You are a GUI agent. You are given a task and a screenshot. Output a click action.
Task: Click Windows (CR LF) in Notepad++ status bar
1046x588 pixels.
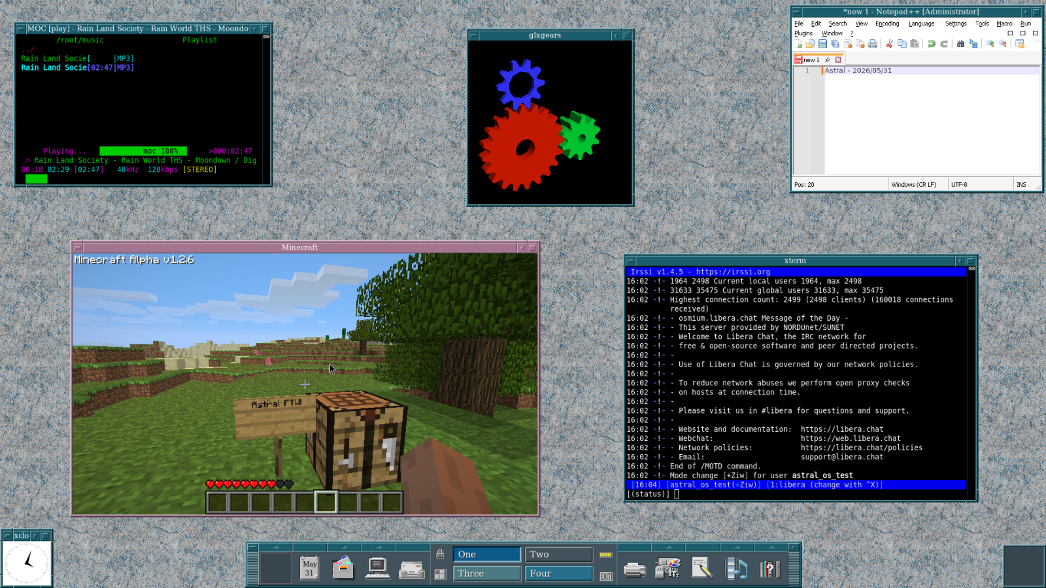click(x=913, y=184)
